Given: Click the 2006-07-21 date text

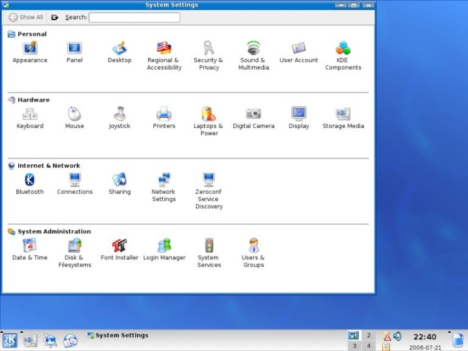Looking at the screenshot, I should (x=424, y=347).
